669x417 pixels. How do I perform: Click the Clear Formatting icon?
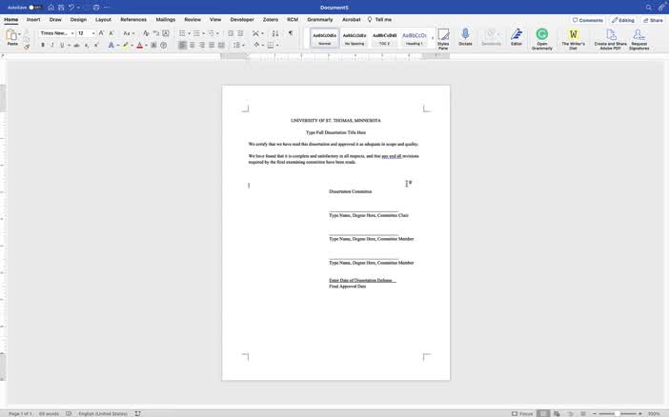click(x=146, y=33)
